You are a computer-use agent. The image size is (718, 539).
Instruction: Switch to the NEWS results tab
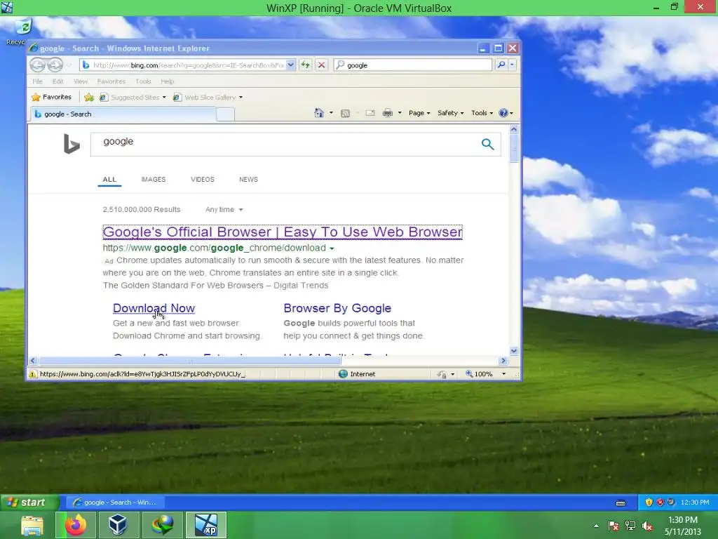pos(248,179)
